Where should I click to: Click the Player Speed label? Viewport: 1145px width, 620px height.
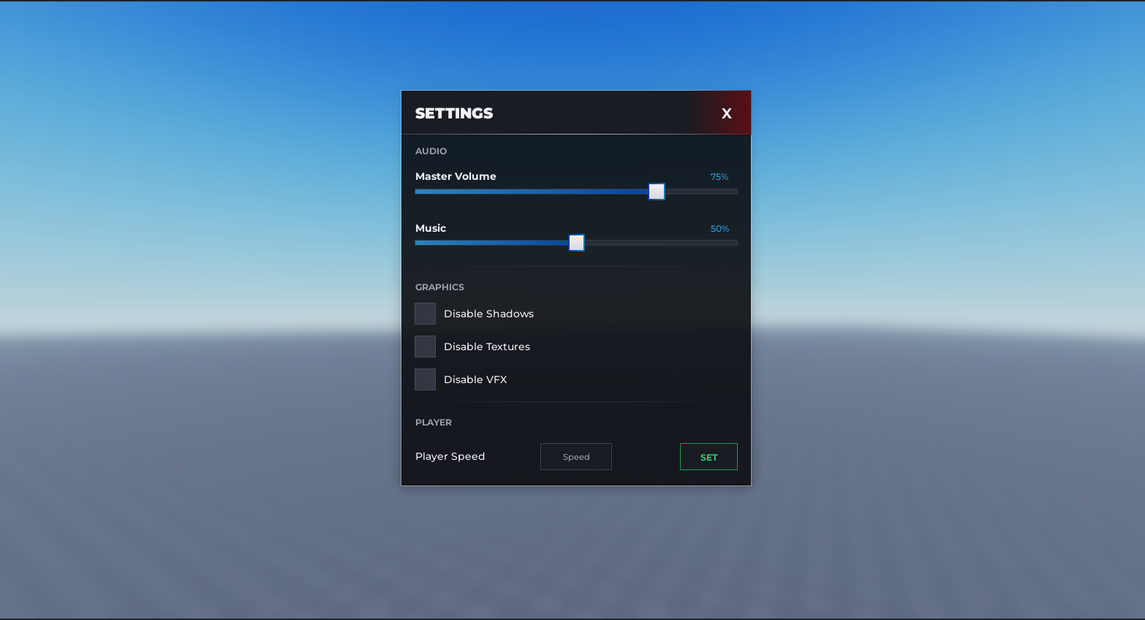pos(450,456)
